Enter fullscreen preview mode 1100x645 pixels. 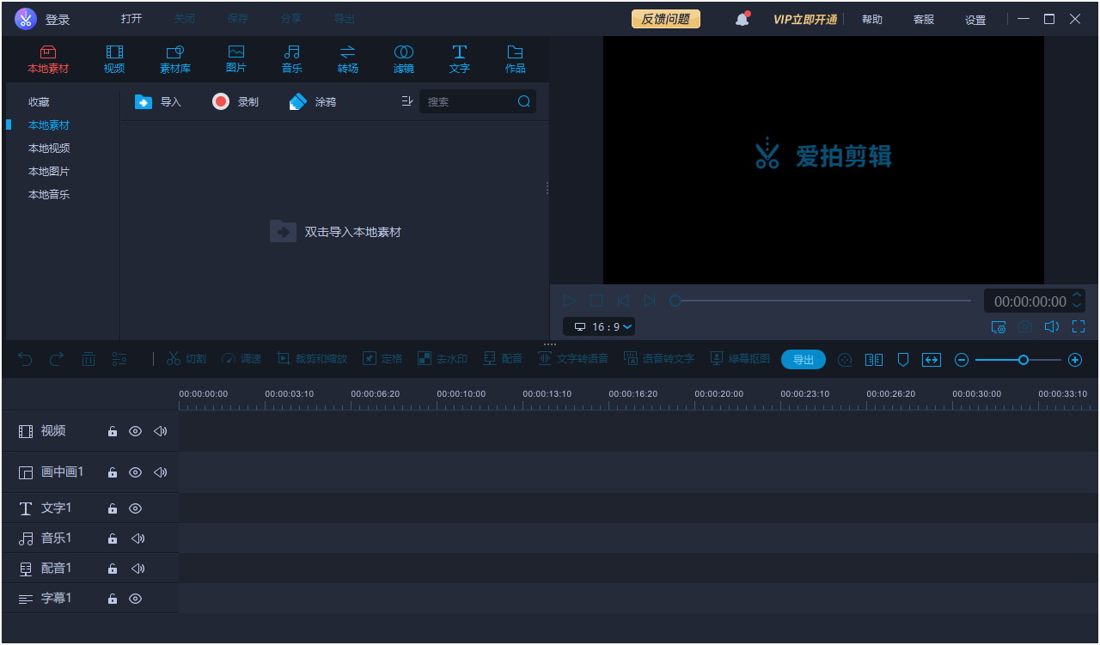click(1079, 326)
